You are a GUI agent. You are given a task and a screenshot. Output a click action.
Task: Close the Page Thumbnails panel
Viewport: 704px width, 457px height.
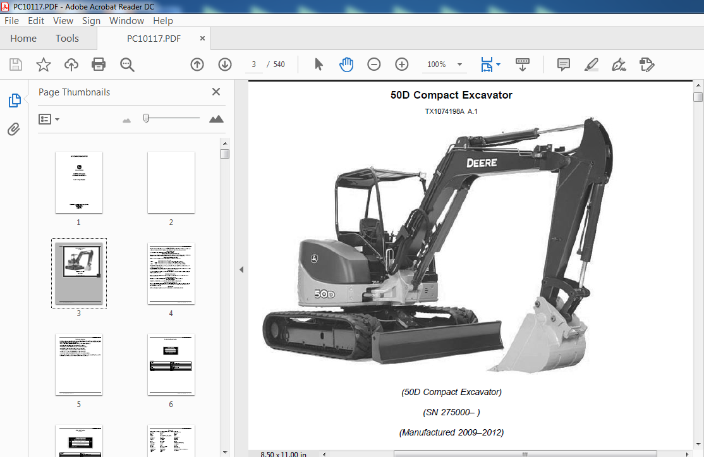point(216,92)
